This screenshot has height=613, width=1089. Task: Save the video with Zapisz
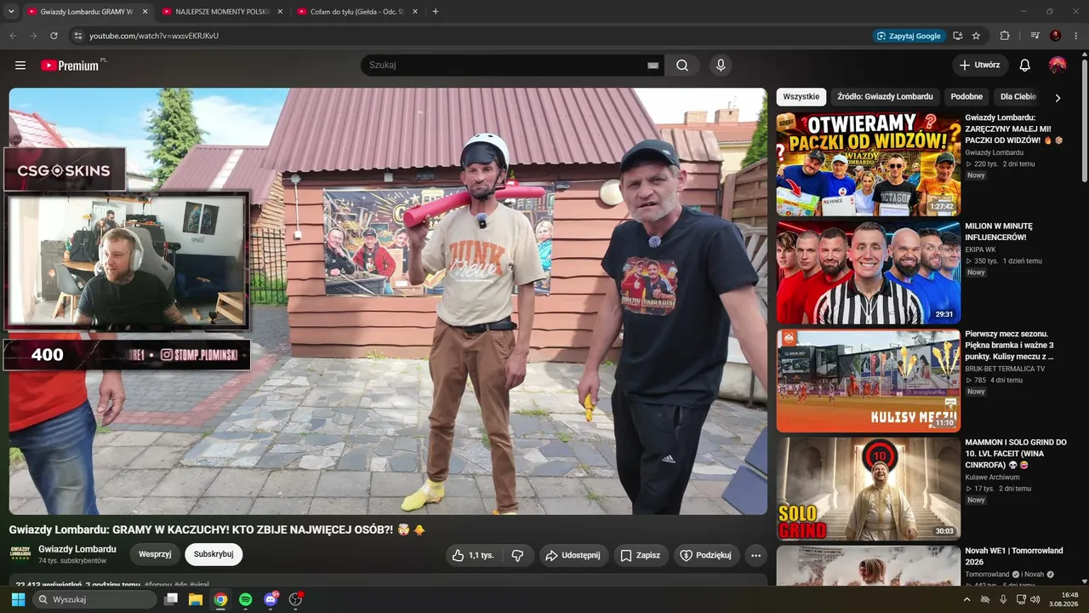pos(640,555)
